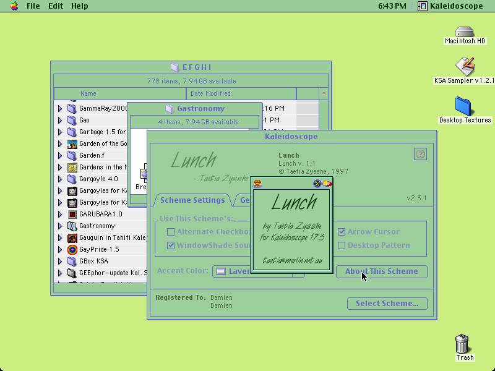Click the salad icon on the Lunch about box
This screenshot has height=371, width=495.
click(x=317, y=183)
